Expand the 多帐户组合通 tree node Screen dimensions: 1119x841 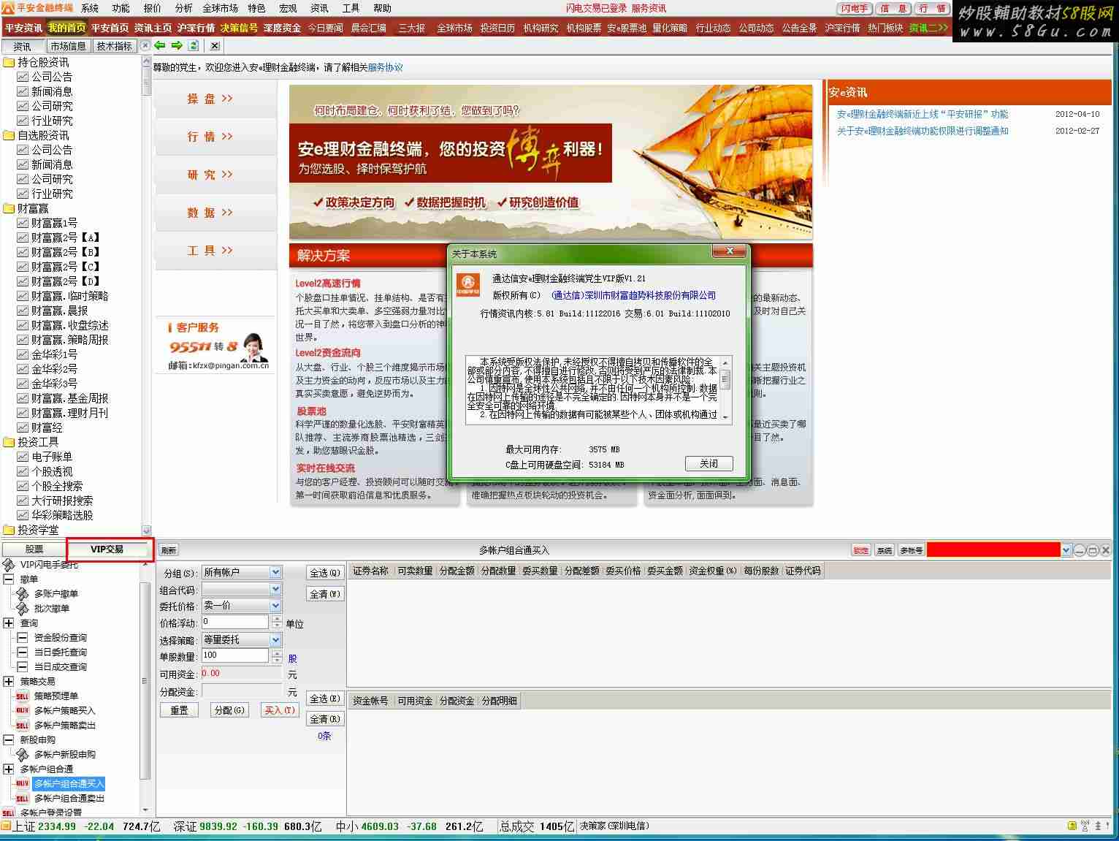pos(9,769)
